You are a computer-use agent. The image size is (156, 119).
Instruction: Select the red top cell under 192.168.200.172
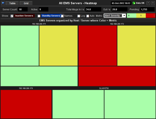click(x=98, y=46)
